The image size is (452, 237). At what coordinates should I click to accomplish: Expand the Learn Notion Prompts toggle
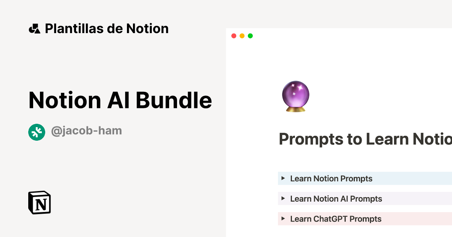tap(283, 178)
